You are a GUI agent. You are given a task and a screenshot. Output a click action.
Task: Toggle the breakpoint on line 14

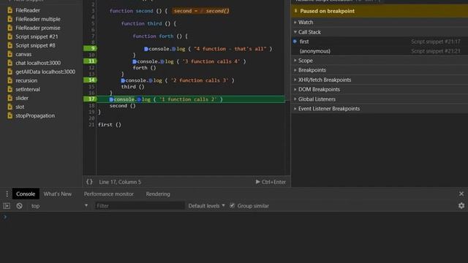point(90,80)
